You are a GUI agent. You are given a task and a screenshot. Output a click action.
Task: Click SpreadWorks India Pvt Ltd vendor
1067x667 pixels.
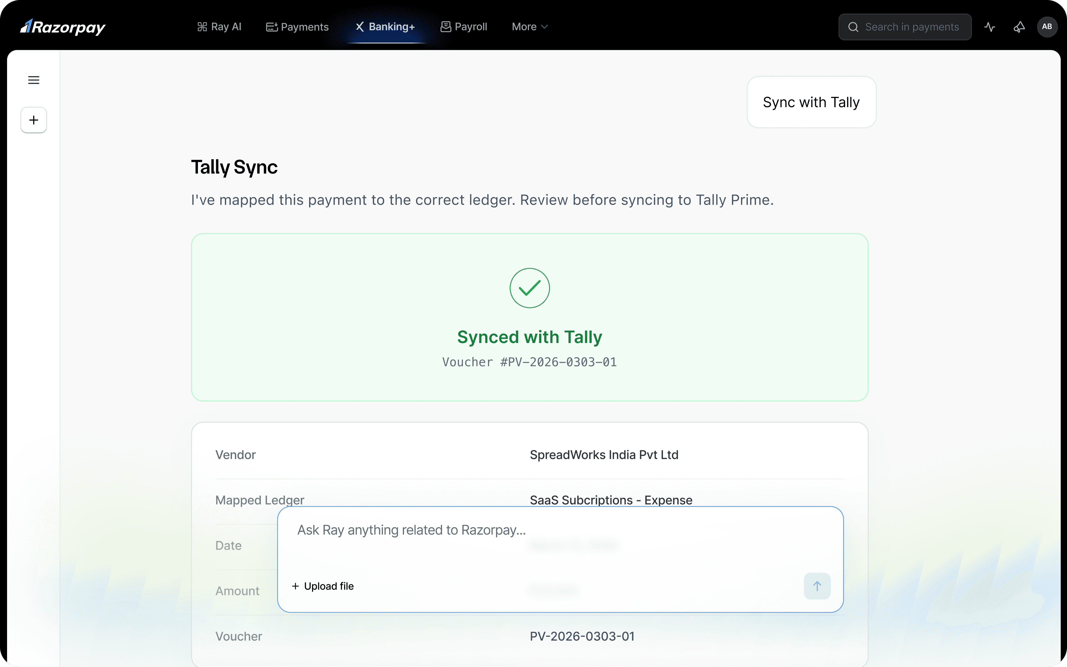(x=604, y=455)
